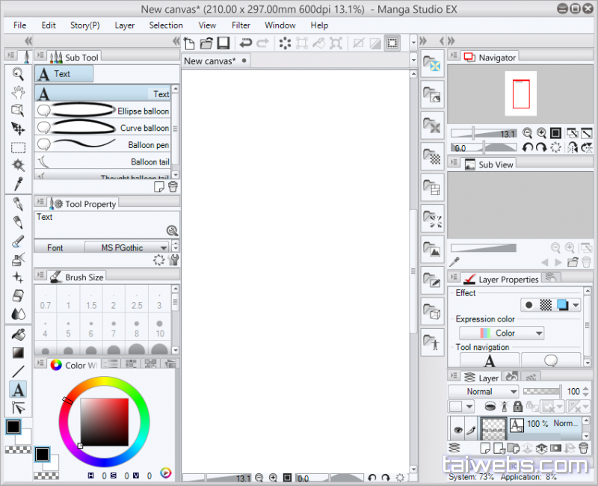Viewport: 598px width, 486px height.
Task: Open the MS PGothic font dropdown
Action: 126,247
